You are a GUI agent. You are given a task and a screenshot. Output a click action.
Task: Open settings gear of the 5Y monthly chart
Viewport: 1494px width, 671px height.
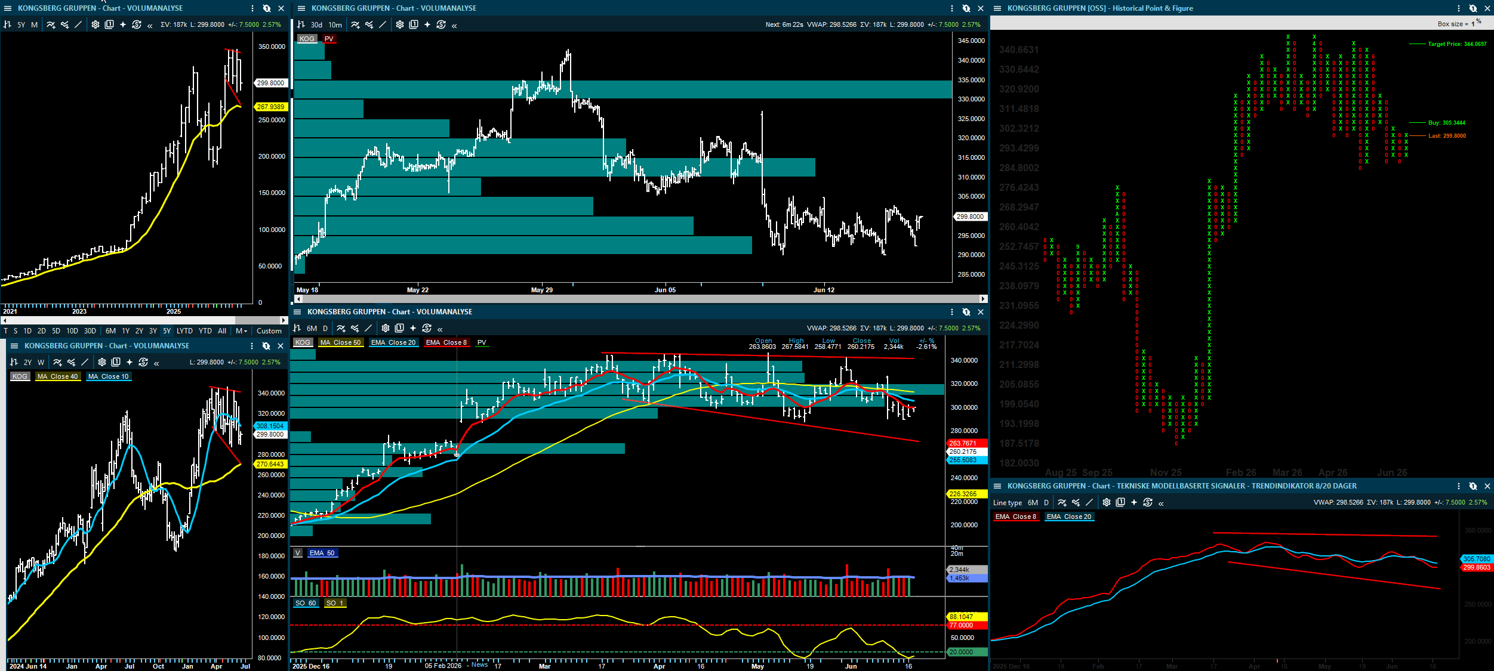tap(96, 24)
